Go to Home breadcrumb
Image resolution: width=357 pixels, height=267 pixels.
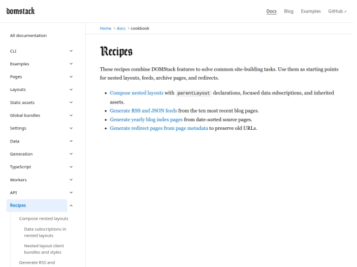pos(105,28)
